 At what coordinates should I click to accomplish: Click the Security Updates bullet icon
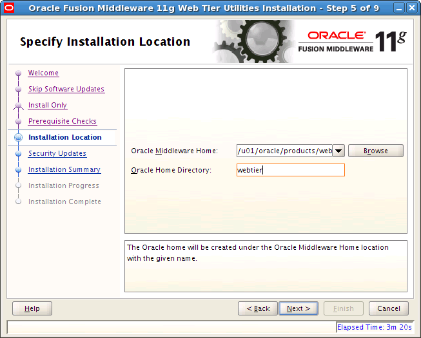(18, 154)
